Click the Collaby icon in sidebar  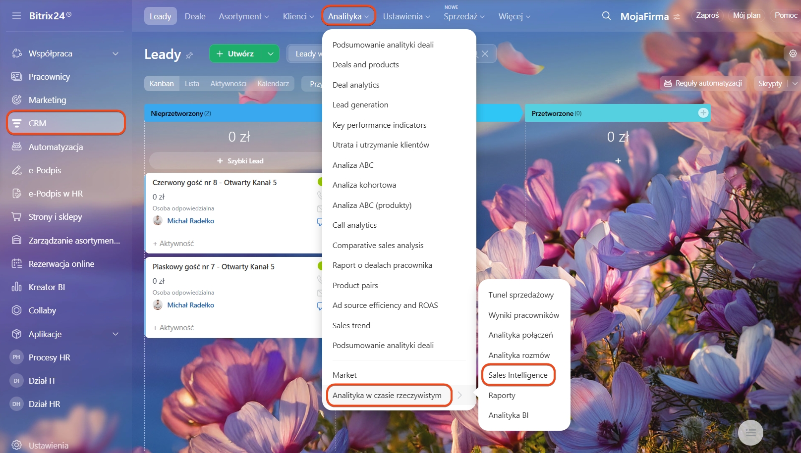(17, 310)
